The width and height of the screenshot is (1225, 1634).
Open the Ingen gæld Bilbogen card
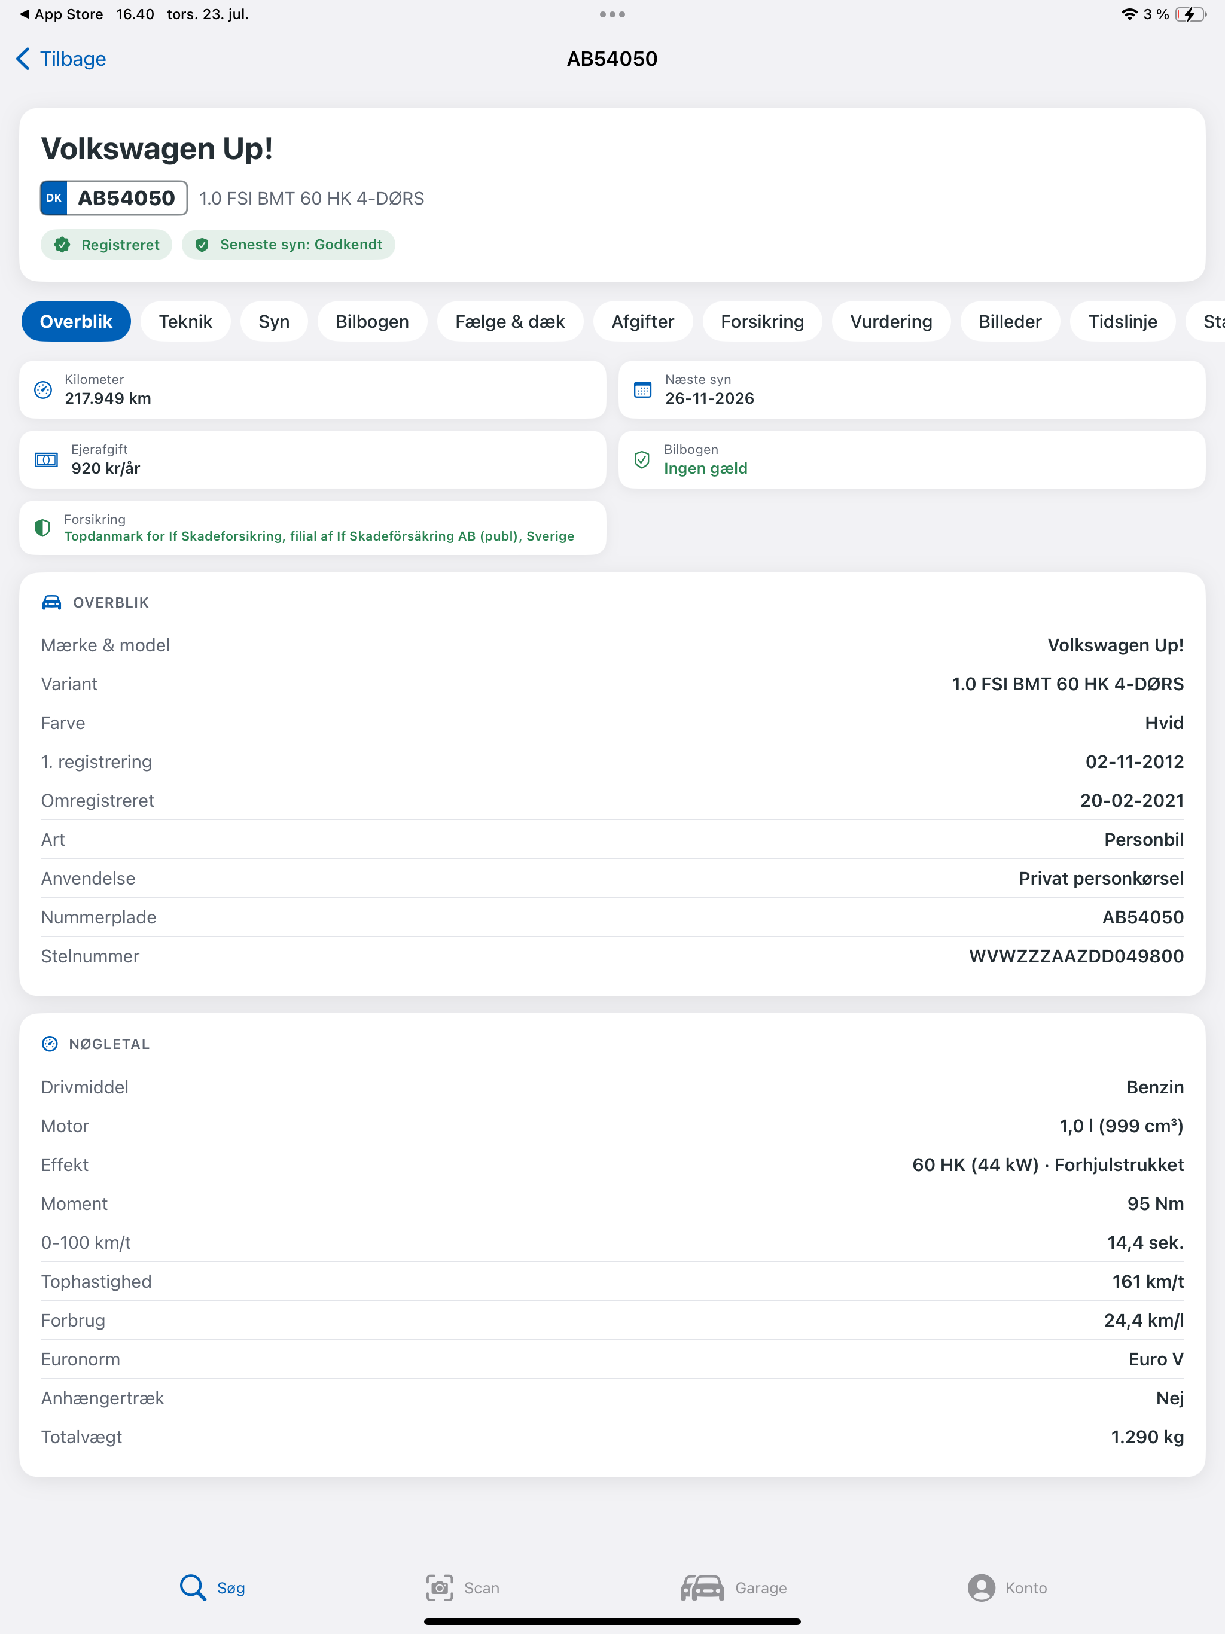click(x=912, y=460)
